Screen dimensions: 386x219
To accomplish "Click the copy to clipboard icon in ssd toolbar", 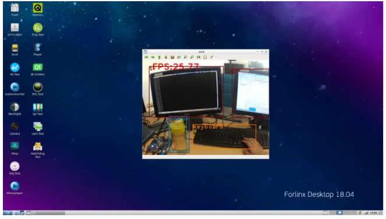I will [205, 57].
